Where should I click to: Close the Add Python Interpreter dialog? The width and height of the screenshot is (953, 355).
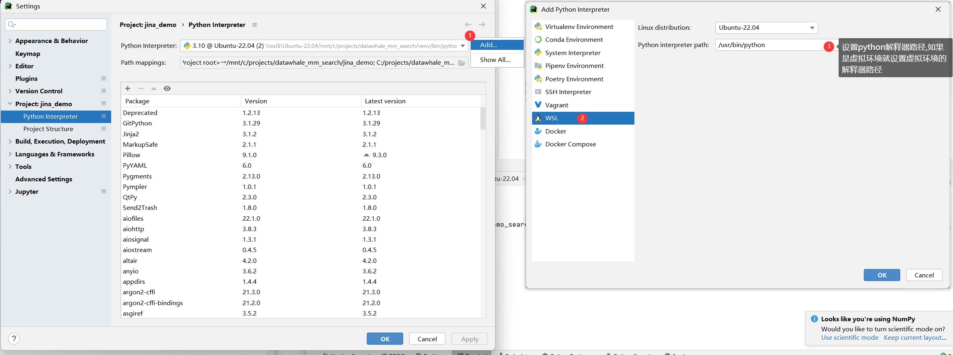click(938, 9)
